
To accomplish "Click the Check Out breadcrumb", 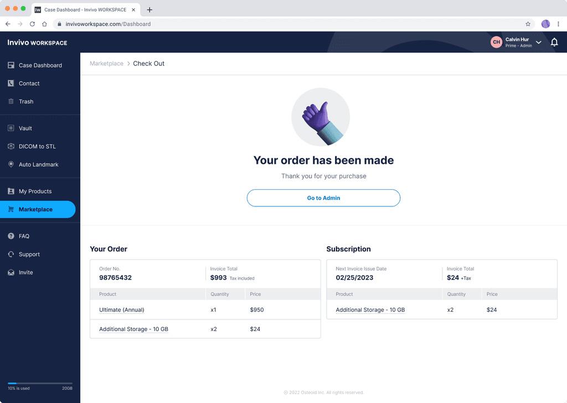I will pos(148,63).
